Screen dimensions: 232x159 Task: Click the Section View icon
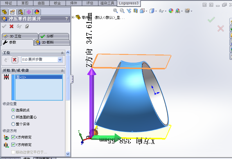136,11
